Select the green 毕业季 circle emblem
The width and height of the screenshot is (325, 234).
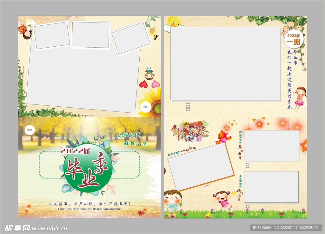[x=88, y=168]
